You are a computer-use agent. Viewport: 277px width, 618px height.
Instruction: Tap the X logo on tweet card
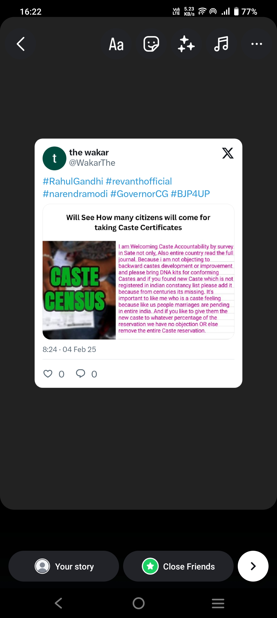pos(228,153)
